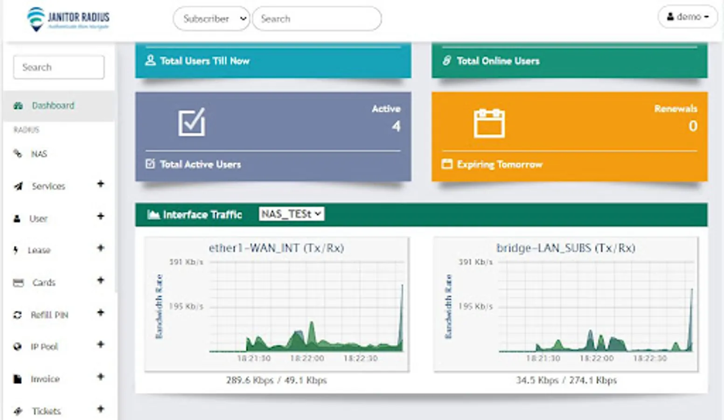The height and width of the screenshot is (420, 724).
Task: Expand the Tickets submenu plus sign
Action: (x=100, y=409)
